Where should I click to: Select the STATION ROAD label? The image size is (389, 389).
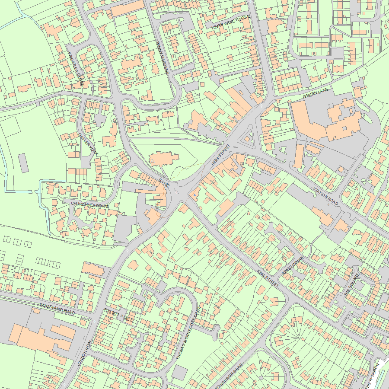325,196
